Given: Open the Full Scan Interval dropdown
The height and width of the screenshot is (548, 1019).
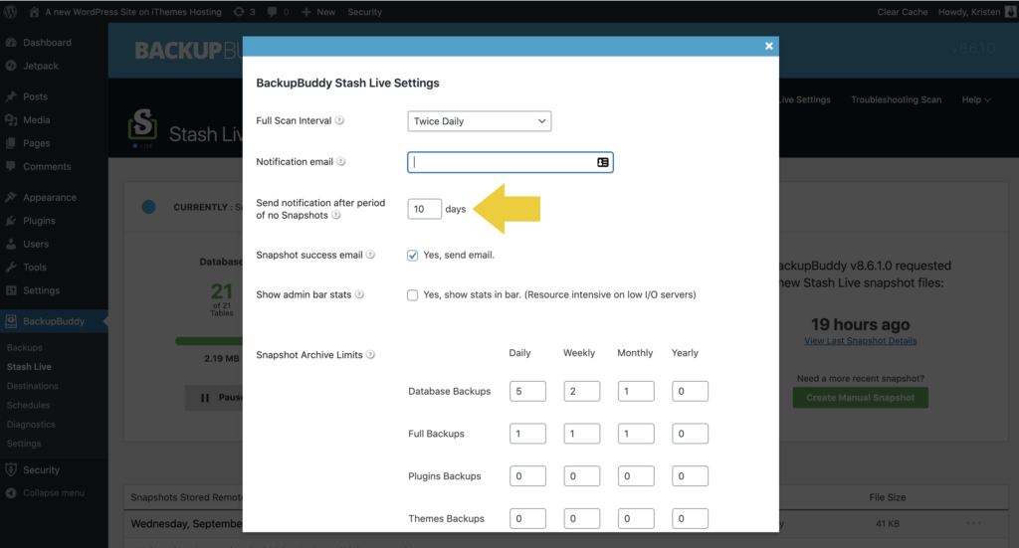Looking at the screenshot, I should coord(480,120).
